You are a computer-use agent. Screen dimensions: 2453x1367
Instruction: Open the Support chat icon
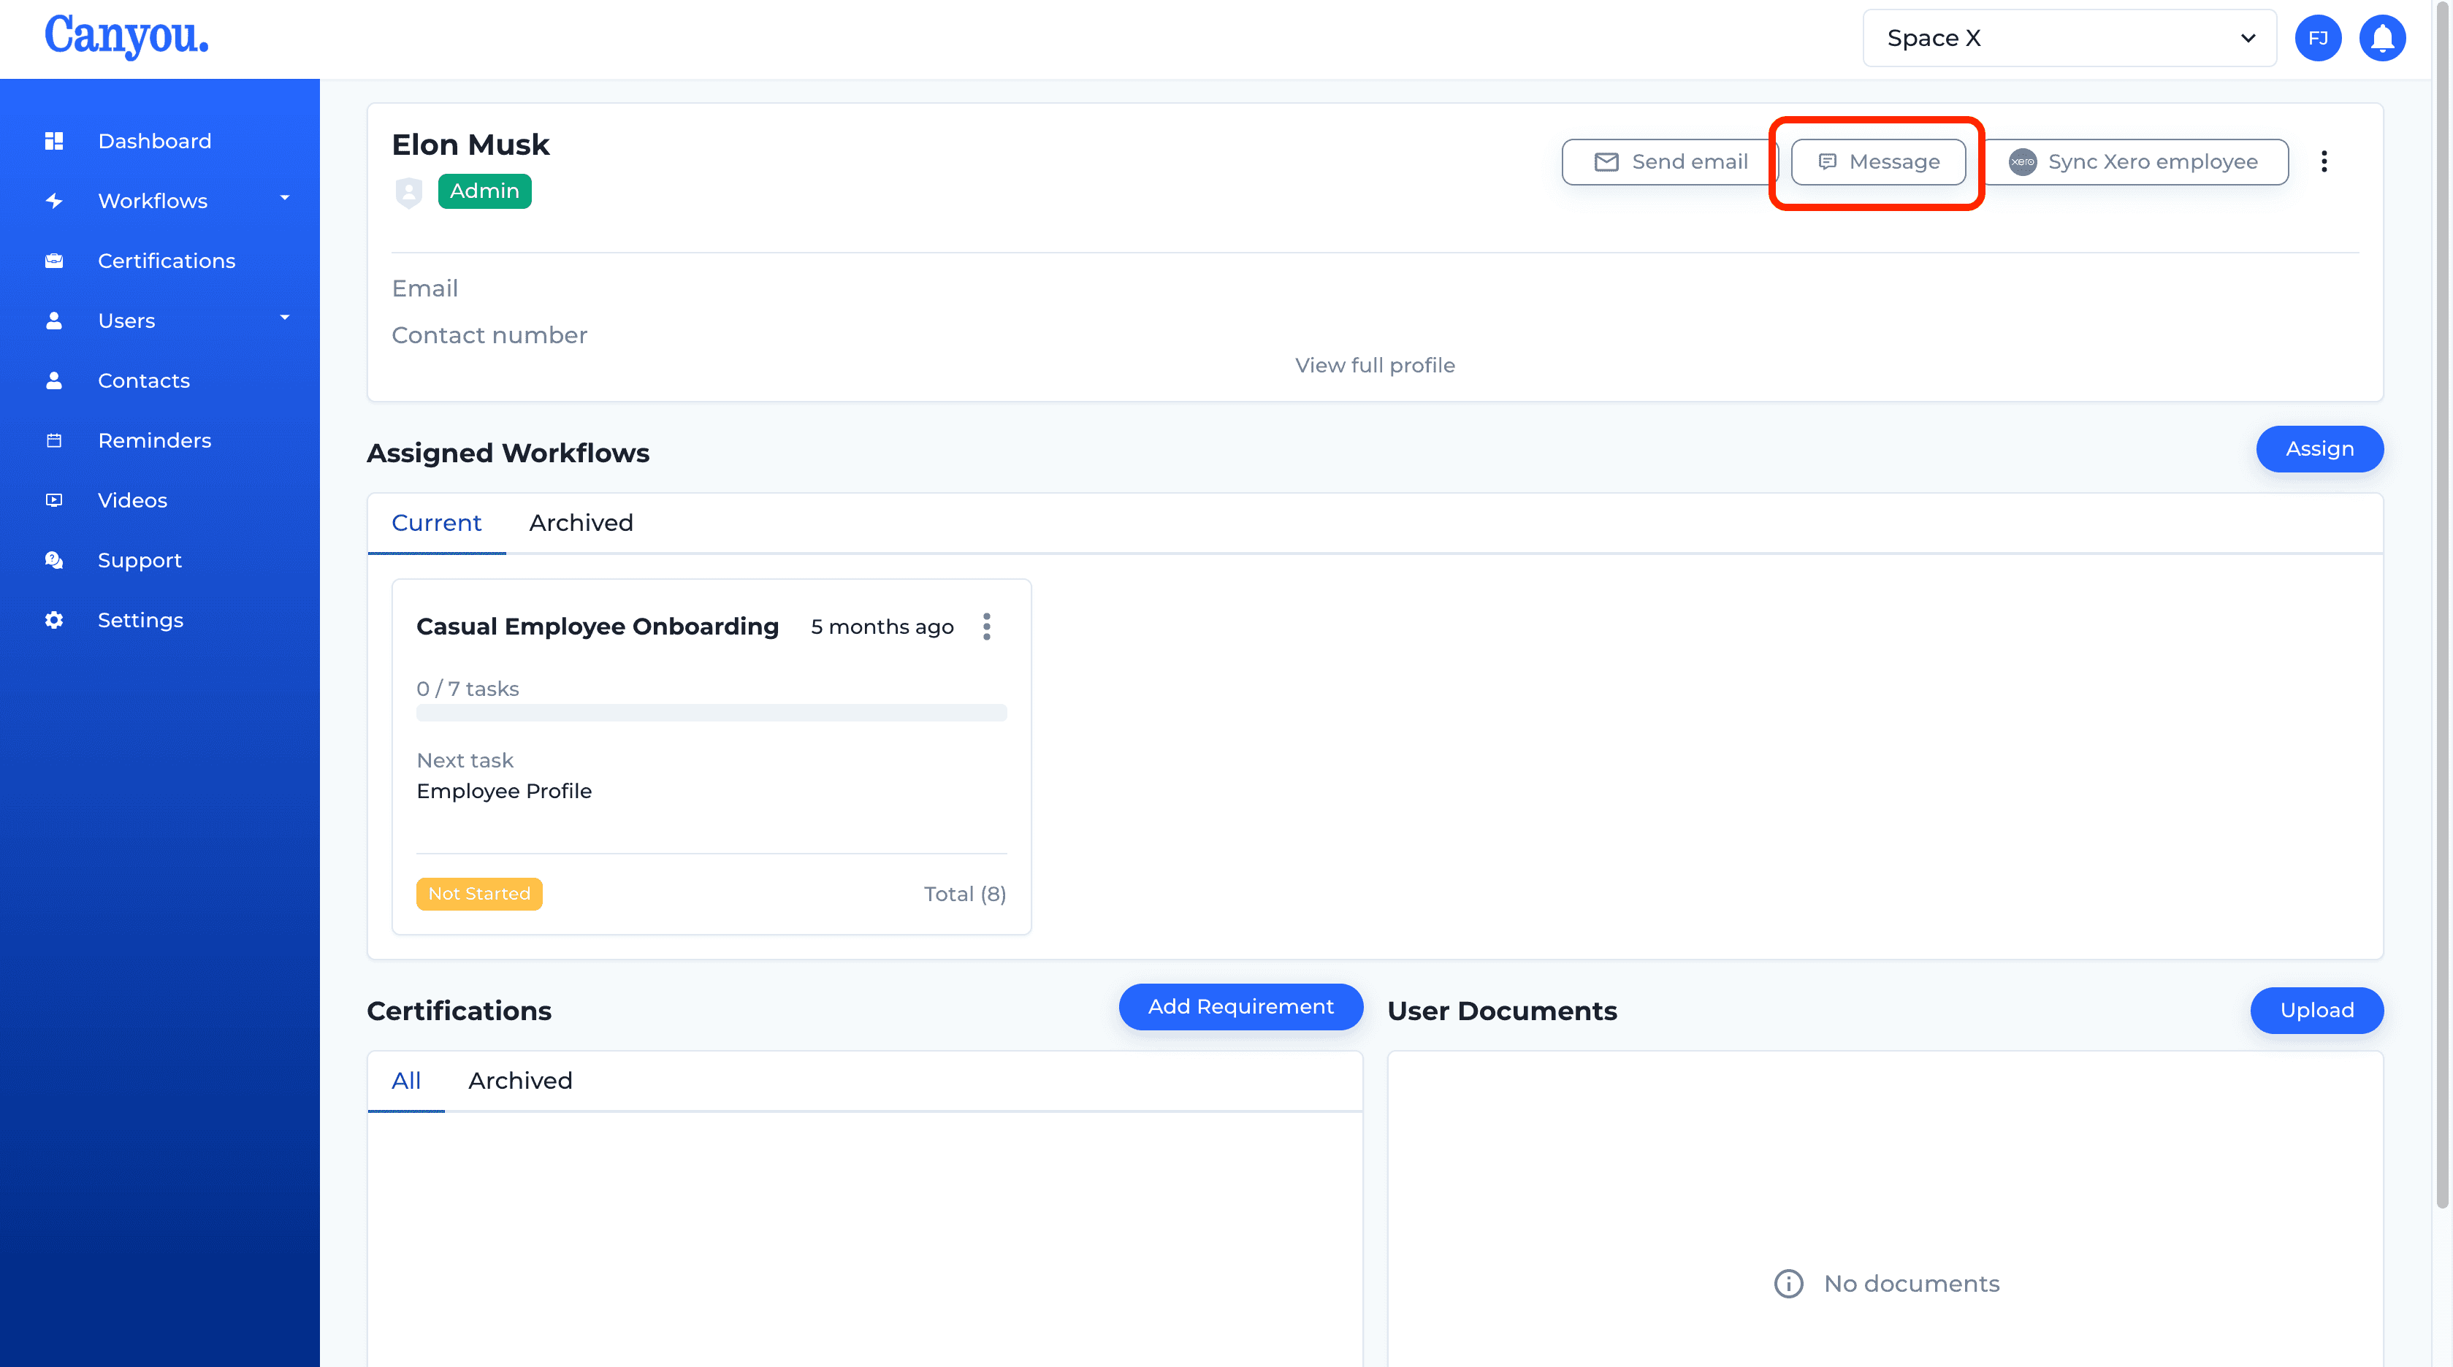[x=54, y=560]
